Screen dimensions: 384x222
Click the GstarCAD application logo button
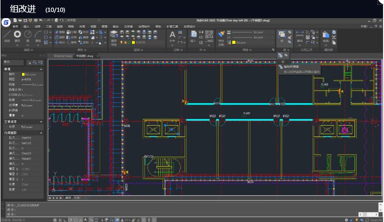6,22
